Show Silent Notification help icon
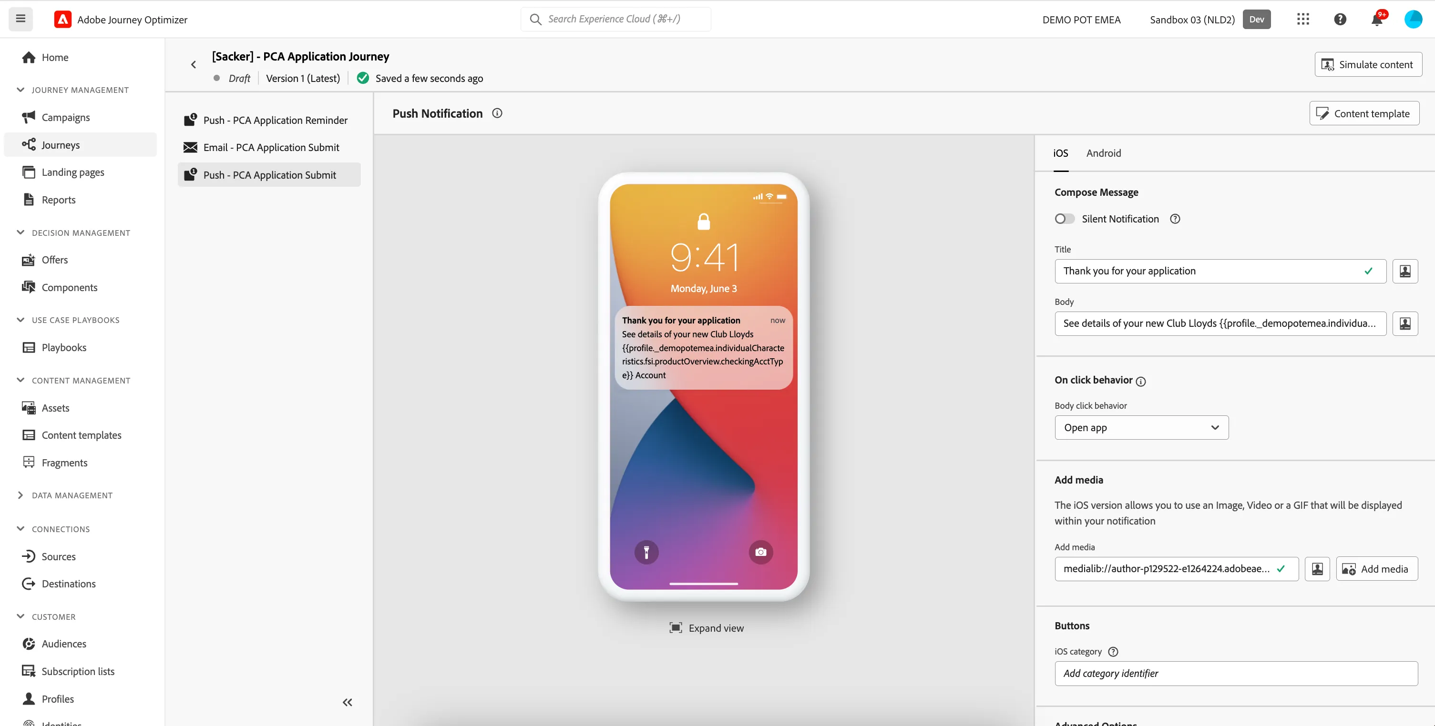 (1175, 219)
